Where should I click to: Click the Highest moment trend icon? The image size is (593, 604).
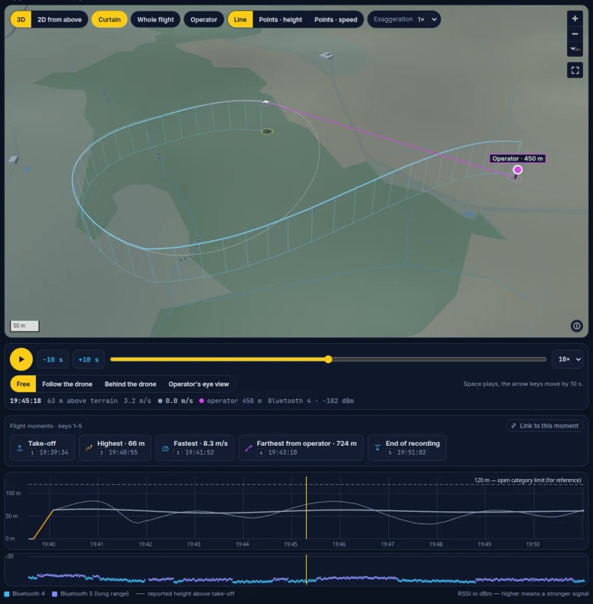point(89,448)
